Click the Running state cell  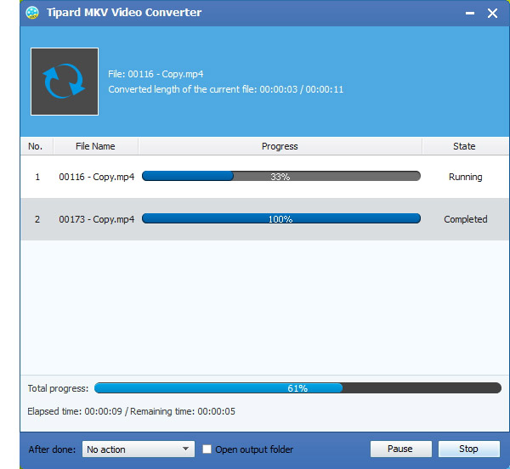point(466,177)
